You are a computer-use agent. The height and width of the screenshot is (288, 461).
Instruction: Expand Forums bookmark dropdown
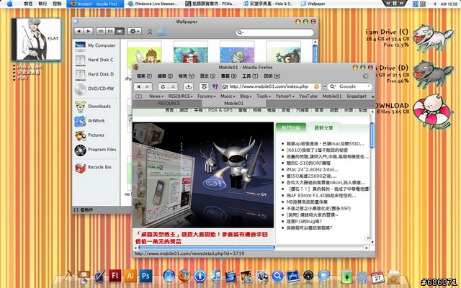click(x=207, y=96)
